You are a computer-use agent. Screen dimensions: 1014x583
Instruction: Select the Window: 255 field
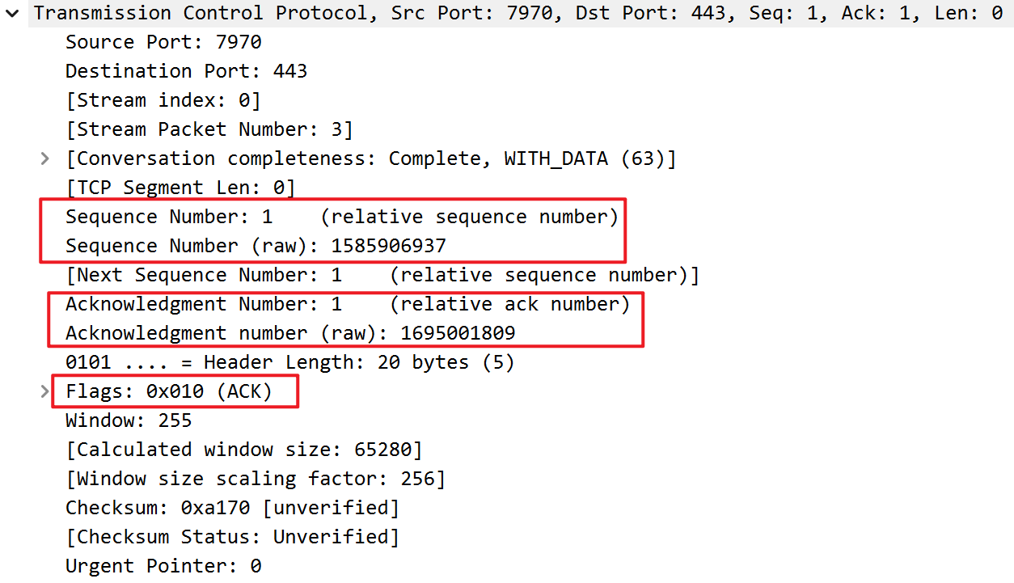tap(129, 420)
